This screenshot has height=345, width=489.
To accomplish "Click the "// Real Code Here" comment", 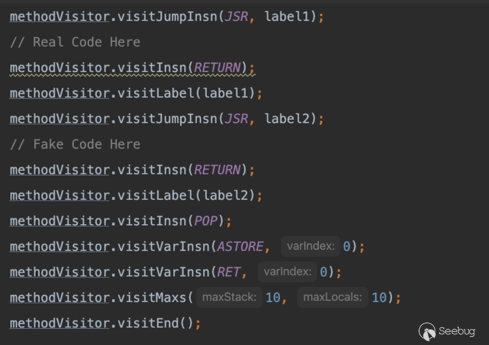I will tap(75, 42).
